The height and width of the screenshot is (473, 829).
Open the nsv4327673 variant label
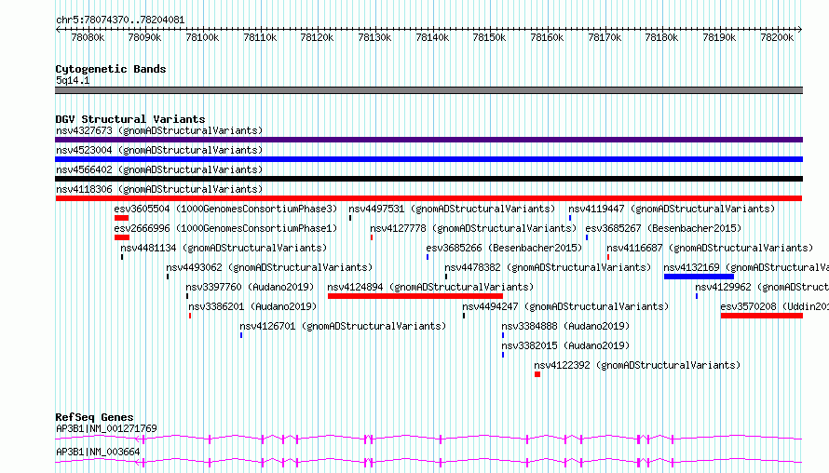[159, 130]
